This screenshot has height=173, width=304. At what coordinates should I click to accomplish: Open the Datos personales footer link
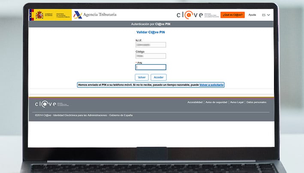click(x=256, y=102)
